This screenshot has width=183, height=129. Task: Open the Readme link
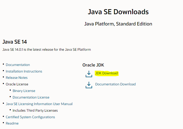tap(12, 123)
